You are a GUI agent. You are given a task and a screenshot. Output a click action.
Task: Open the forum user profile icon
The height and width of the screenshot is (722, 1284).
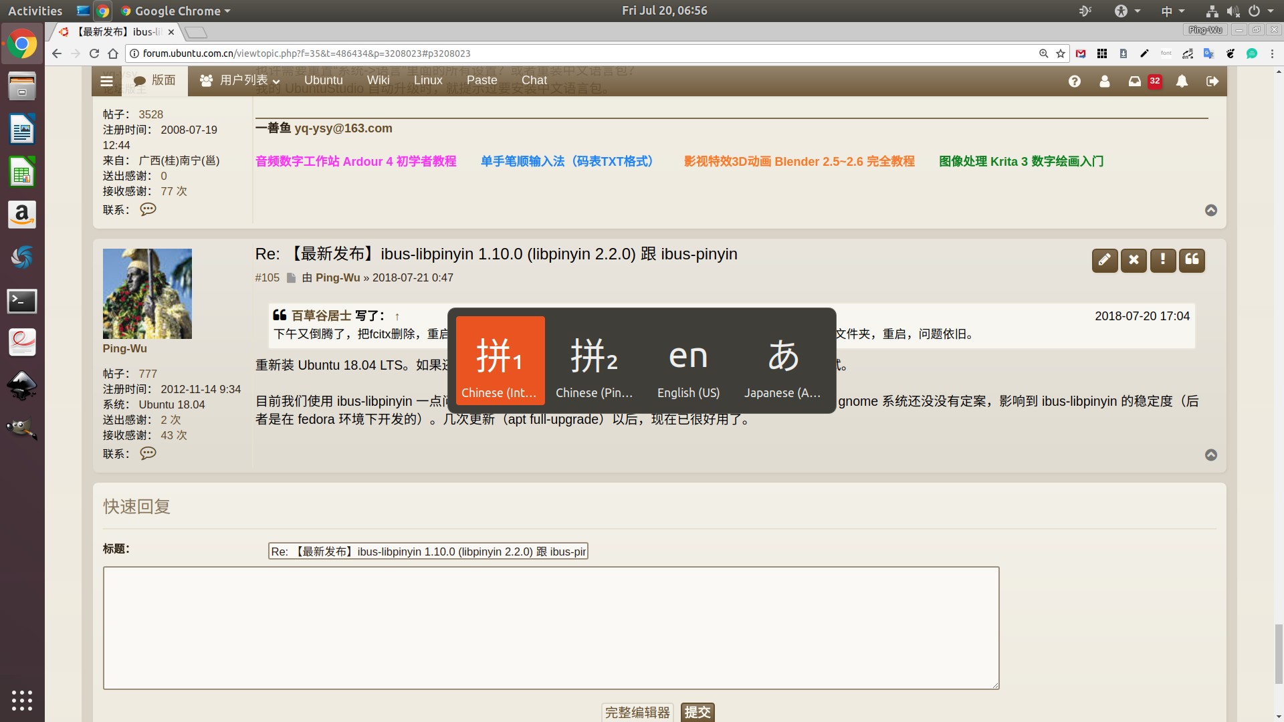point(1105,81)
